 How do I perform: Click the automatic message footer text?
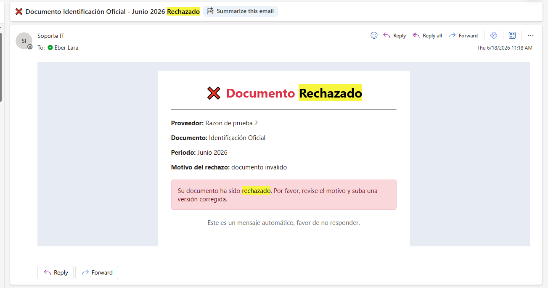[284, 223]
